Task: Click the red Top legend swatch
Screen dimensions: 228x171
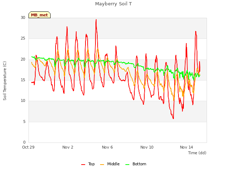Action: [x=83, y=165]
